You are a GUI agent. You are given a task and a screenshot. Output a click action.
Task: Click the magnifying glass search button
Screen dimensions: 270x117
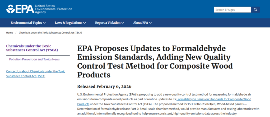255,10
